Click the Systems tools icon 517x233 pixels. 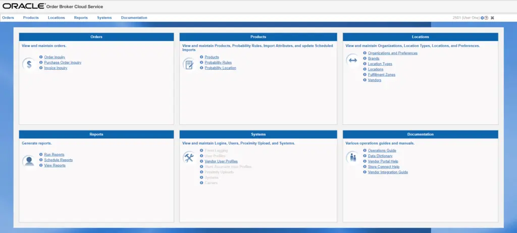pyautogui.click(x=189, y=158)
